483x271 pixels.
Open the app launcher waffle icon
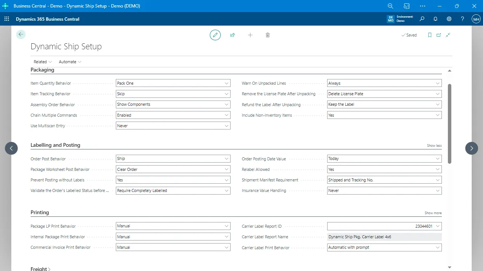click(x=7, y=19)
